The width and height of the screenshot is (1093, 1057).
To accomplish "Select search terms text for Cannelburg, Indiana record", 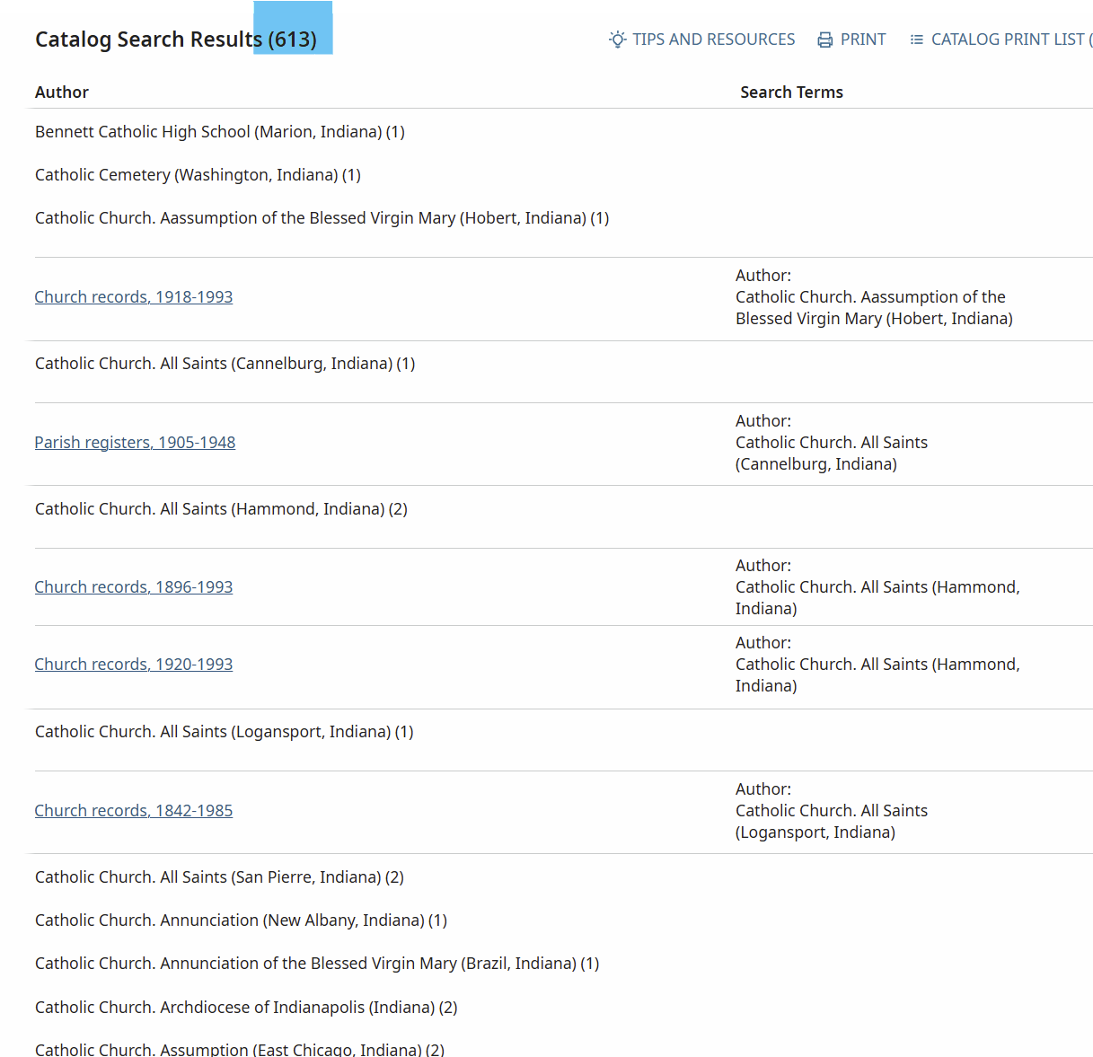I will coord(832,443).
